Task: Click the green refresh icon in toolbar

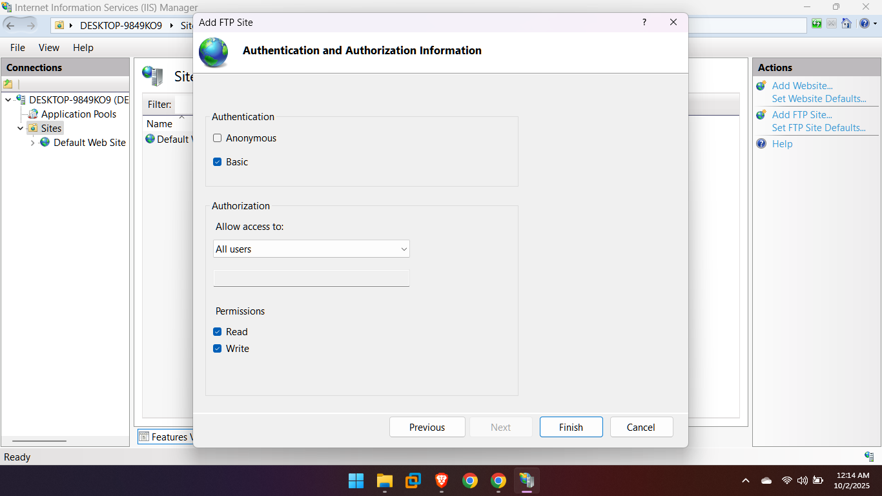Action: 817,24
